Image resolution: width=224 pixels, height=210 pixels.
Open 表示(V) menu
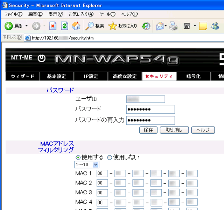(x=56, y=14)
